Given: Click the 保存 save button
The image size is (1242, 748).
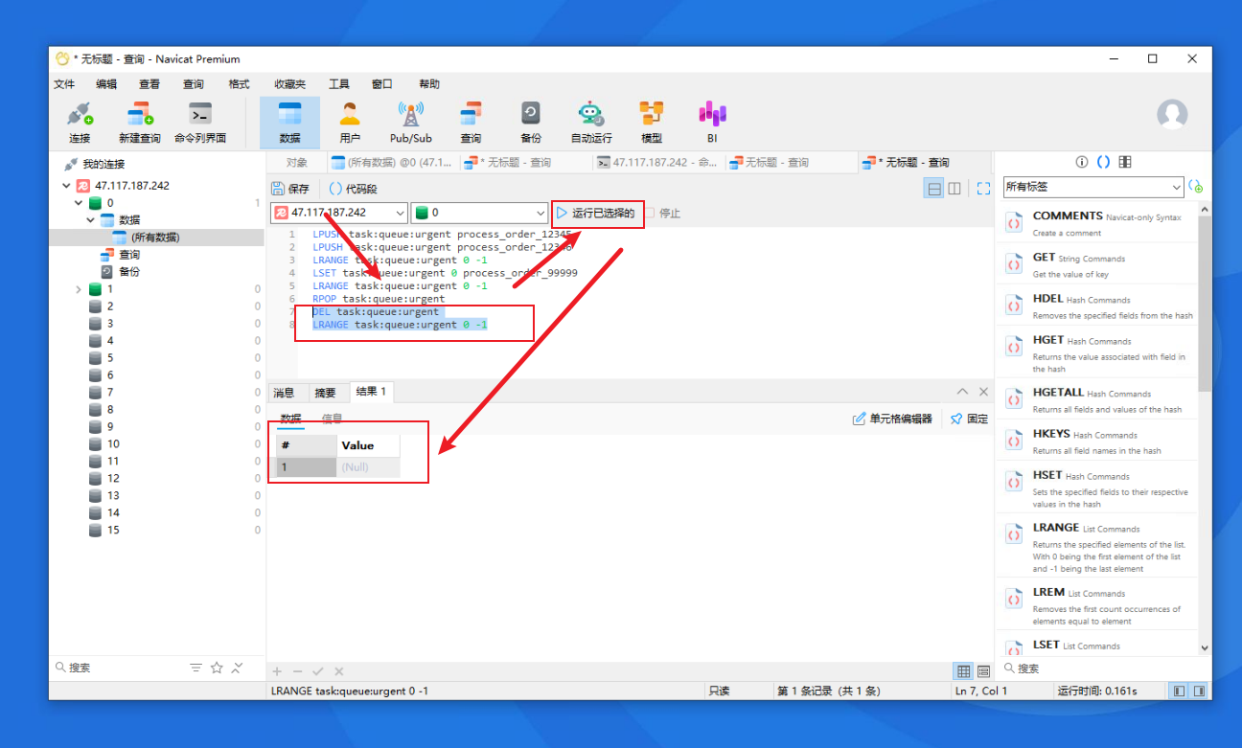Looking at the screenshot, I should point(290,189).
